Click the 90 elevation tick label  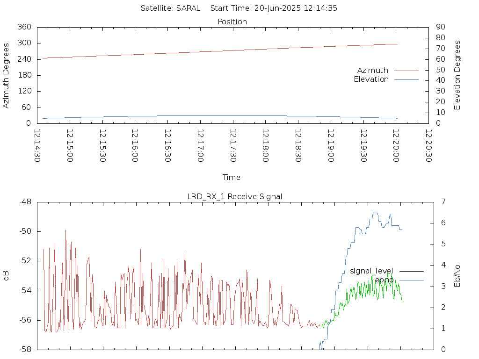441,27
